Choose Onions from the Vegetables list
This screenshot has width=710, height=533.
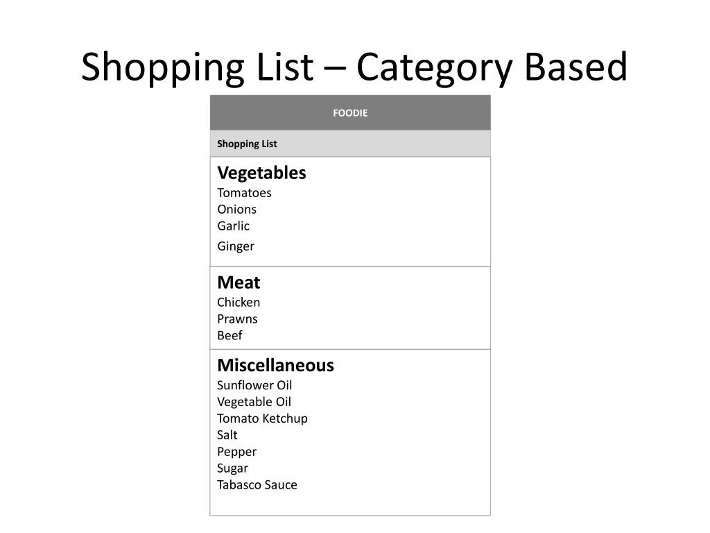237,210
